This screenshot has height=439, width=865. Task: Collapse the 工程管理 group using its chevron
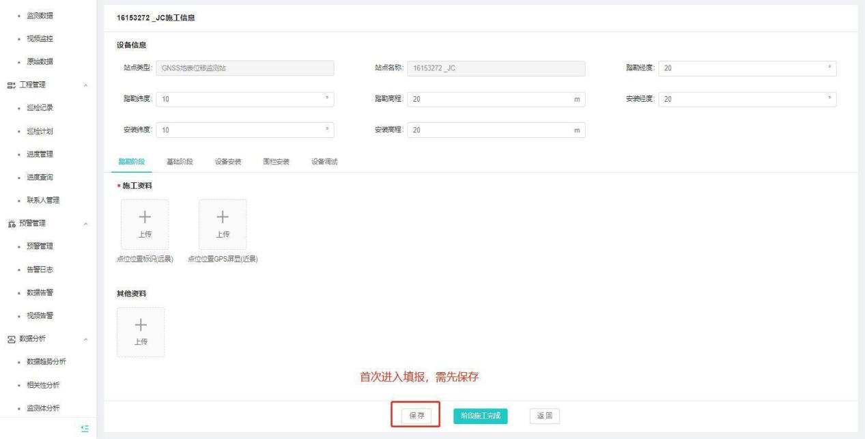(85, 85)
